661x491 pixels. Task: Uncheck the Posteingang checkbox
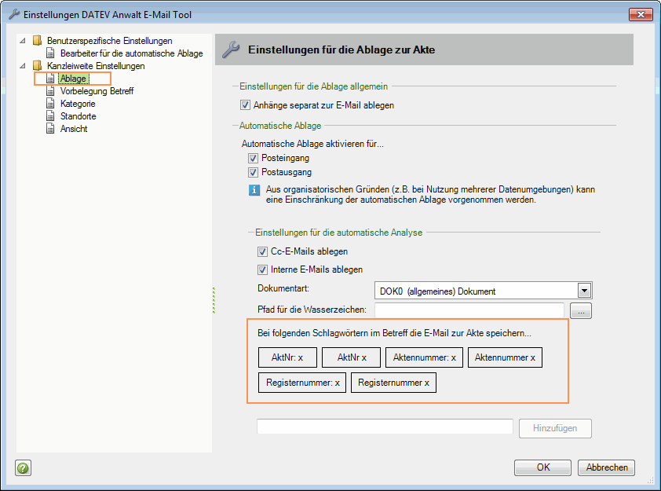(x=253, y=158)
